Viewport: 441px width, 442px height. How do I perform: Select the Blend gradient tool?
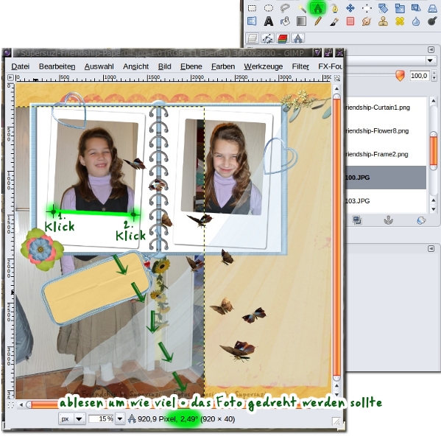[x=302, y=21]
